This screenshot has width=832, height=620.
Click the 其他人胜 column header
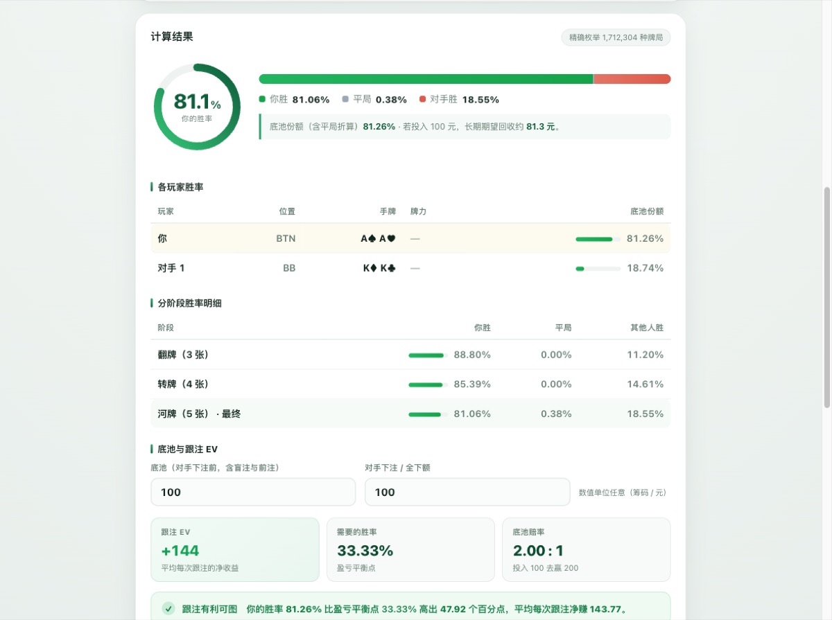(x=647, y=328)
